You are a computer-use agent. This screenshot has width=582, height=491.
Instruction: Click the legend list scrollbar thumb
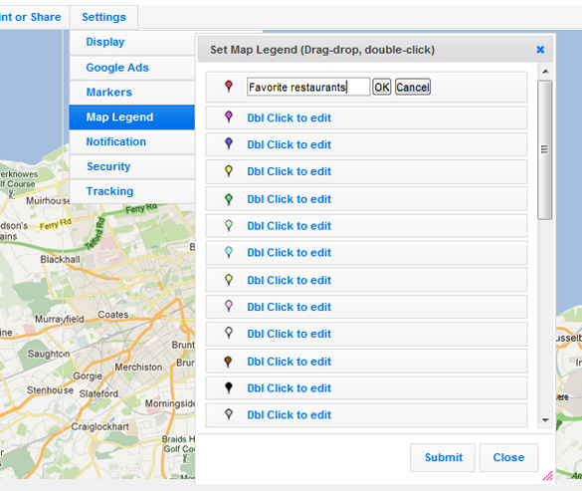point(545,149)
